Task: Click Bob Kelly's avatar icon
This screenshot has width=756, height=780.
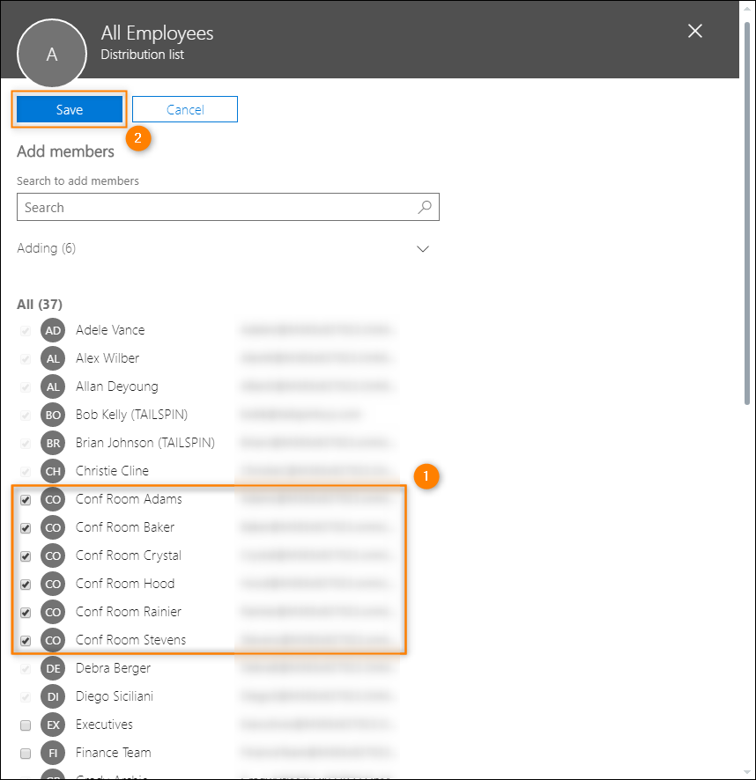Action: click(52, 415)
